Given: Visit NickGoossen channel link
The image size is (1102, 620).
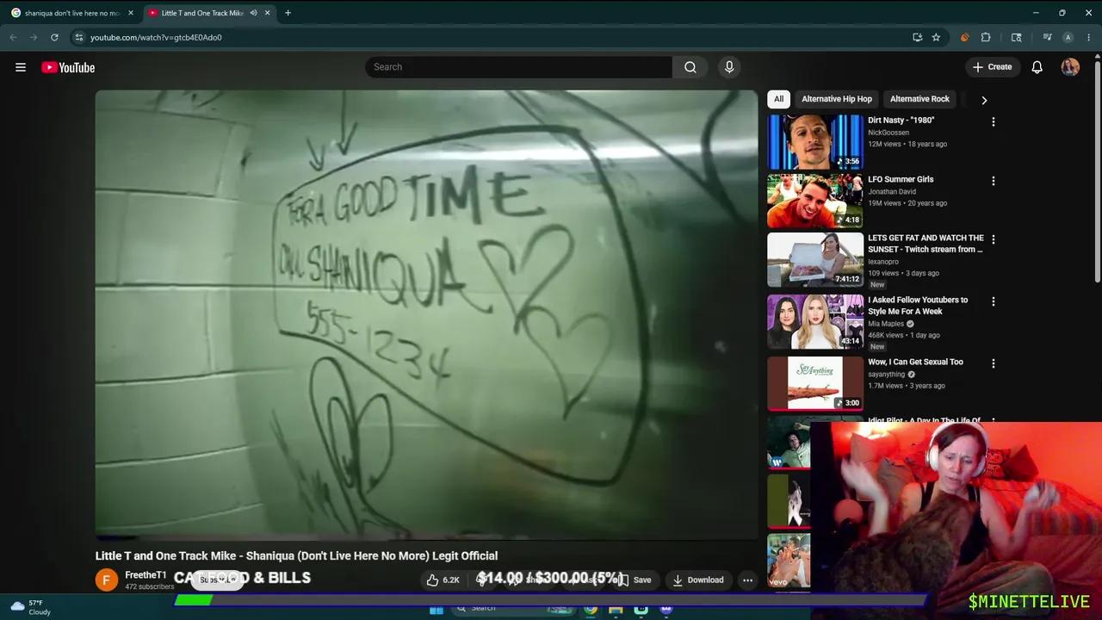Looking at the screenshot, I should pos(888,133).
